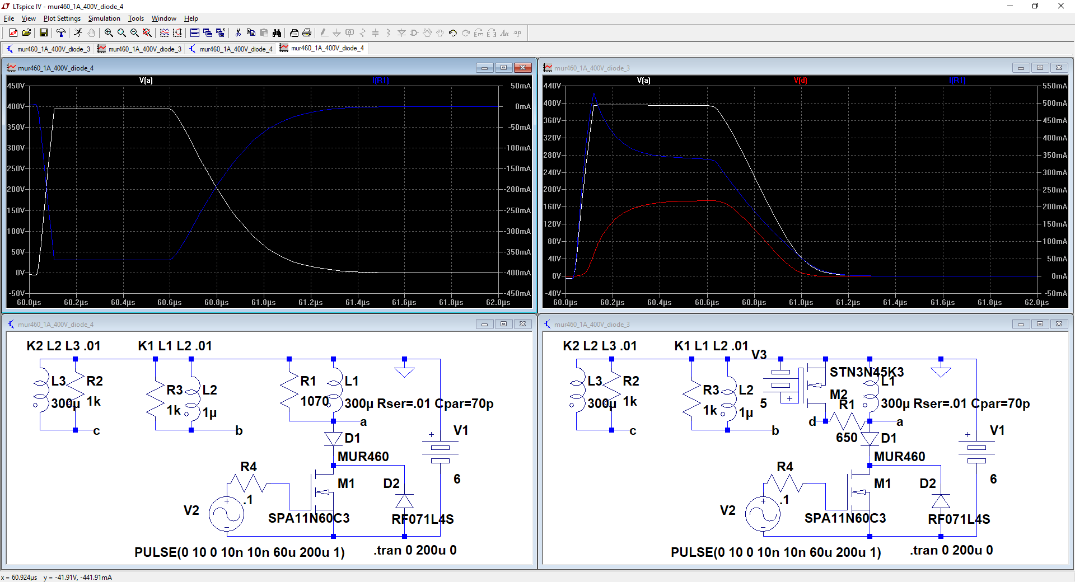Click the Print icon in the toolbar
The height and width of the screenshot is (582, 1075).
coord(306,33)
